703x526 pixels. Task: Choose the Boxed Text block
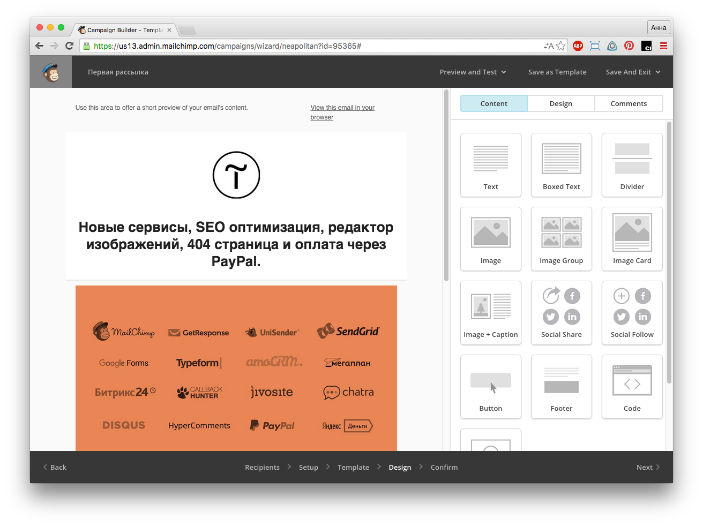tap(561, 164)
